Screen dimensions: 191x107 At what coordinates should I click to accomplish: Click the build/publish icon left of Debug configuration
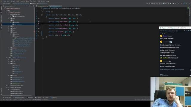(147, 4)
